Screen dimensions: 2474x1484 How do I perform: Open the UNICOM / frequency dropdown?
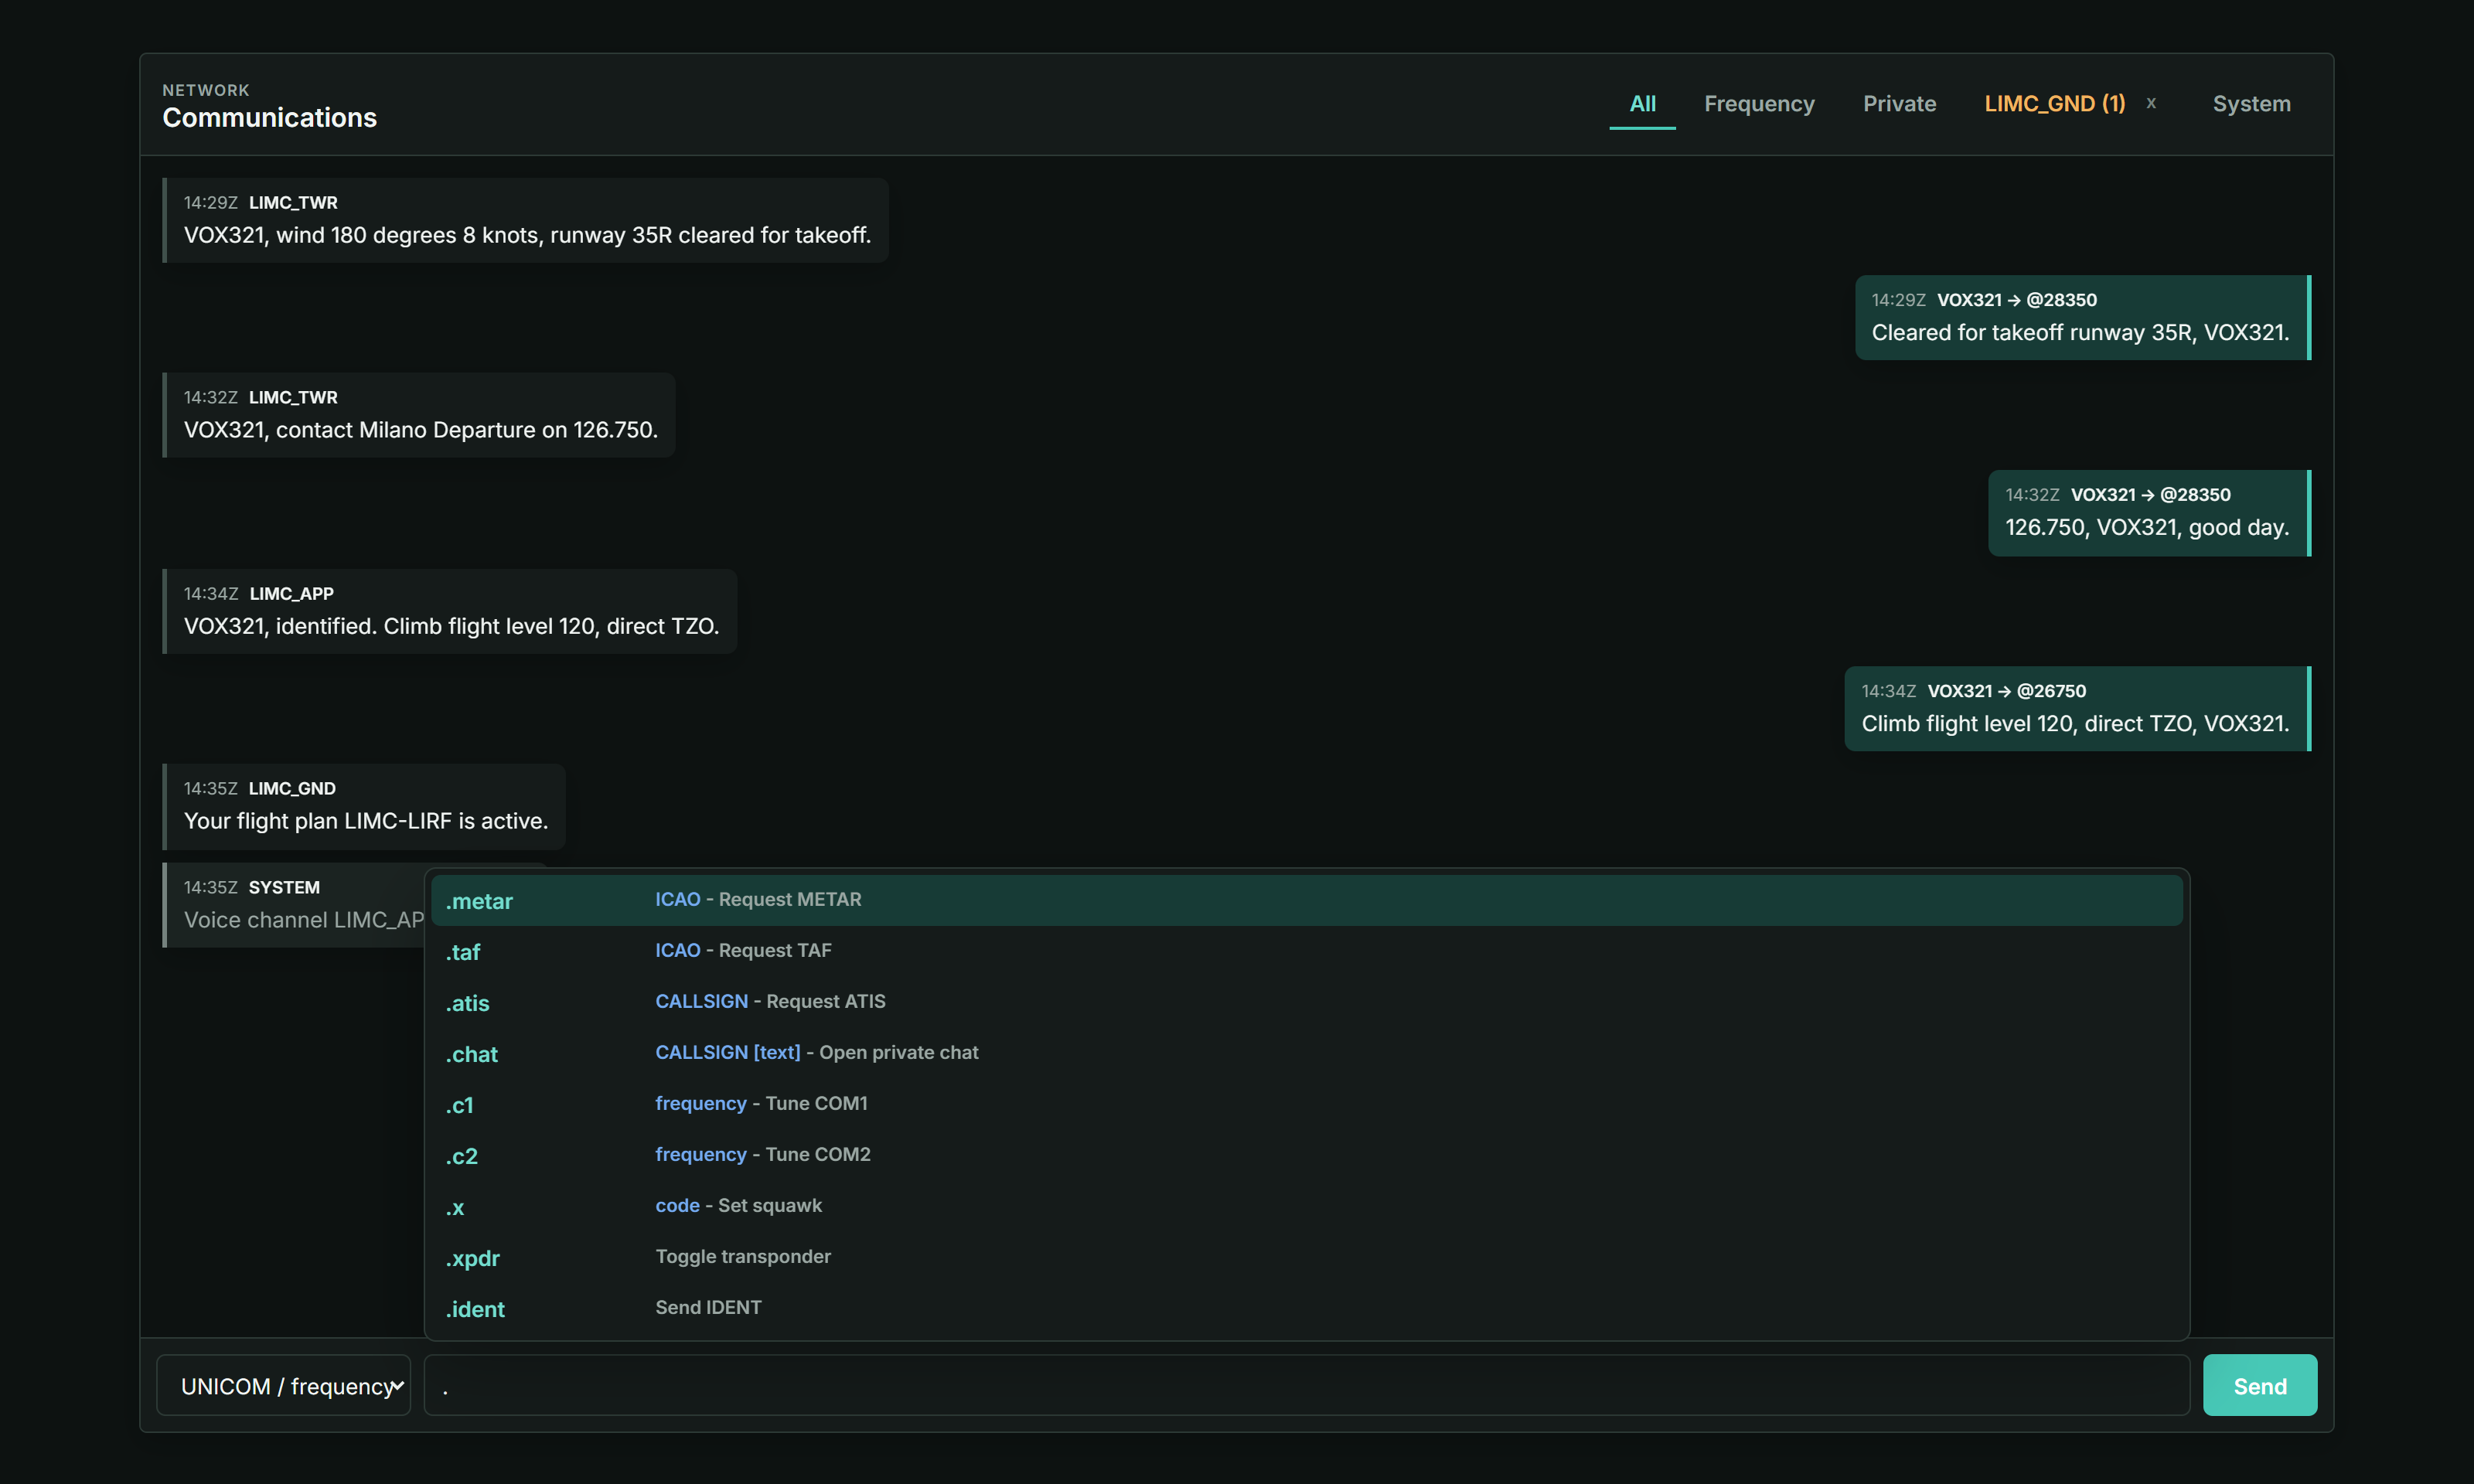tap(284, 1385)
